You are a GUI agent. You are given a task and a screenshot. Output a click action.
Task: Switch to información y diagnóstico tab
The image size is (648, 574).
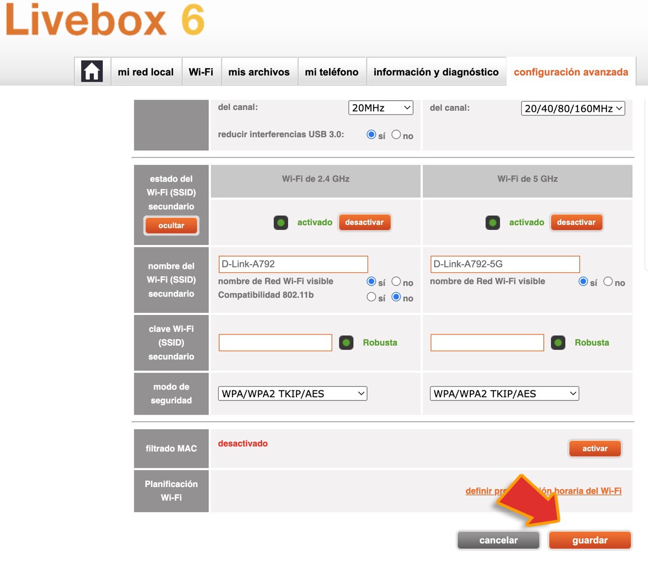pos(436,72)
